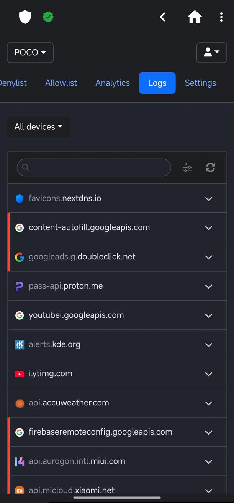
Task: Refresh the logs with the reload icon
Action: 210,167
